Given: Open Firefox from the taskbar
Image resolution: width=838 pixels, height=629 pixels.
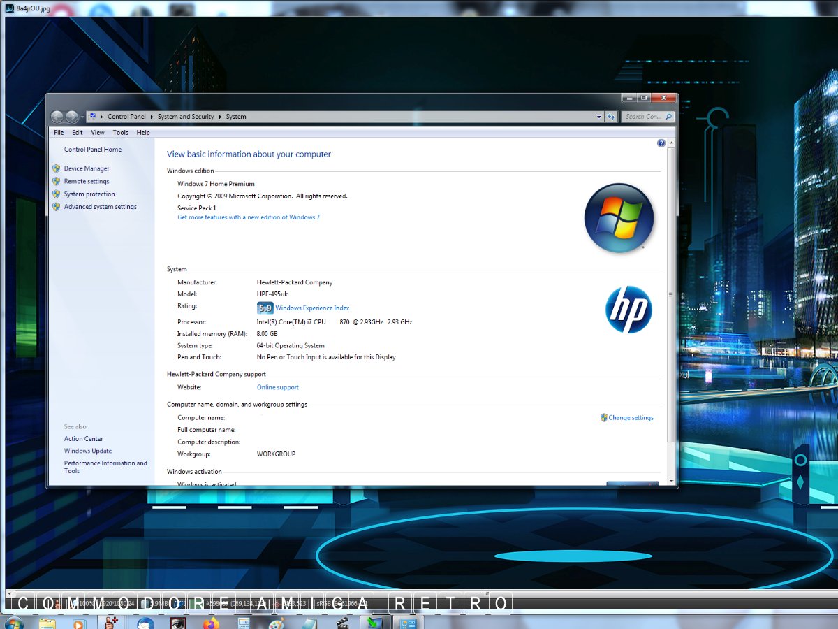Looking at the screenshot, I should (210, 623).
